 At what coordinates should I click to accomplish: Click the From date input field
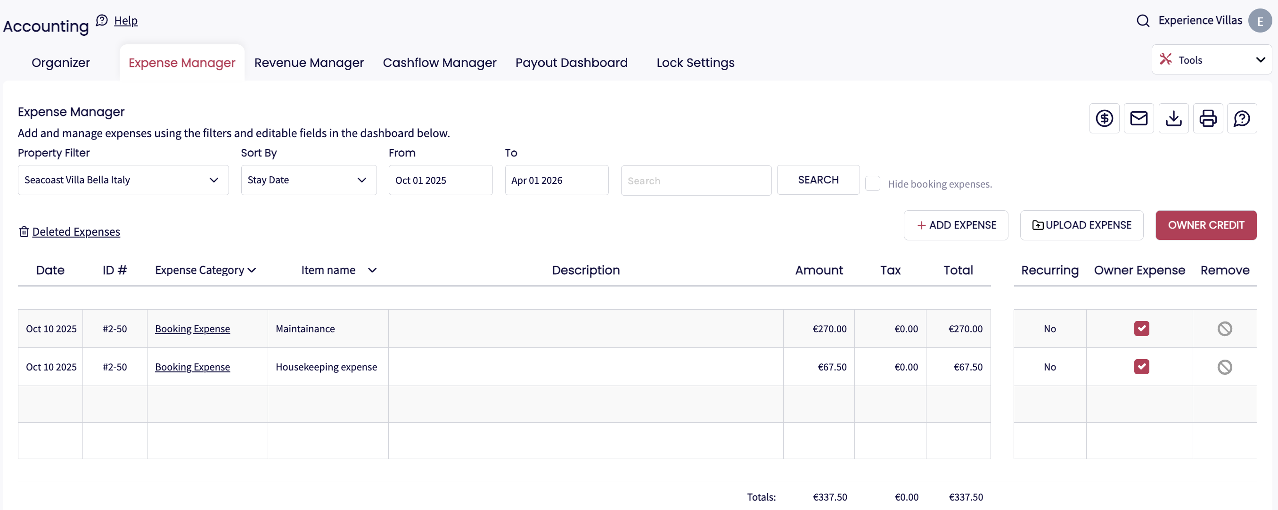point(440,180)
